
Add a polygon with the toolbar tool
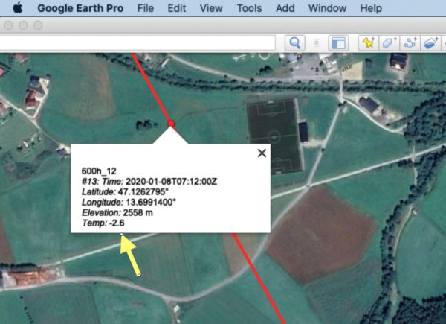coord(390,43)
